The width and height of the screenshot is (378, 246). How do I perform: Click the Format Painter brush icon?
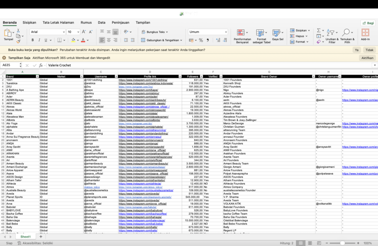tap(18, 41)
